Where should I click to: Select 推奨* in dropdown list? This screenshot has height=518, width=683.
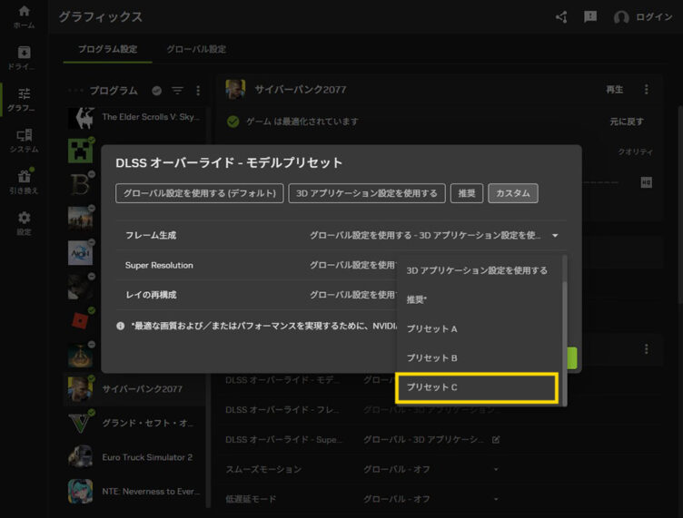[x=478, y=299]
